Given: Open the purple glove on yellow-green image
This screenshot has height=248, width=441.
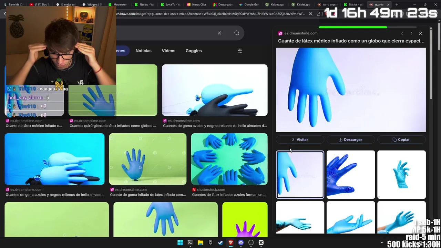Looking at the screenshot, I should [245, 219].
